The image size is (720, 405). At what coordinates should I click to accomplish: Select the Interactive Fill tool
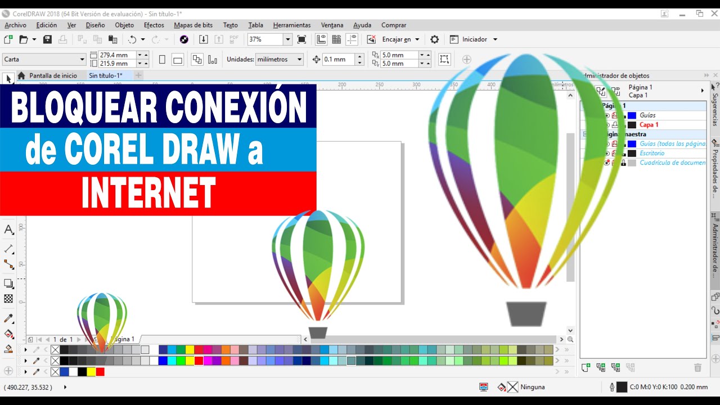[x=8, y=334]
